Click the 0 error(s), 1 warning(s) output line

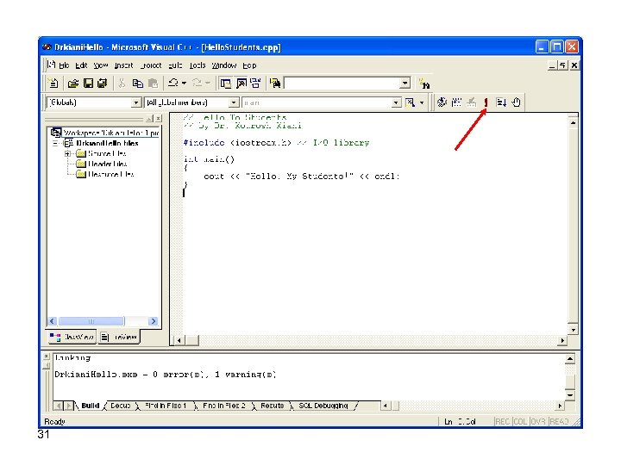pyautogui.click(x=165, y=375)
